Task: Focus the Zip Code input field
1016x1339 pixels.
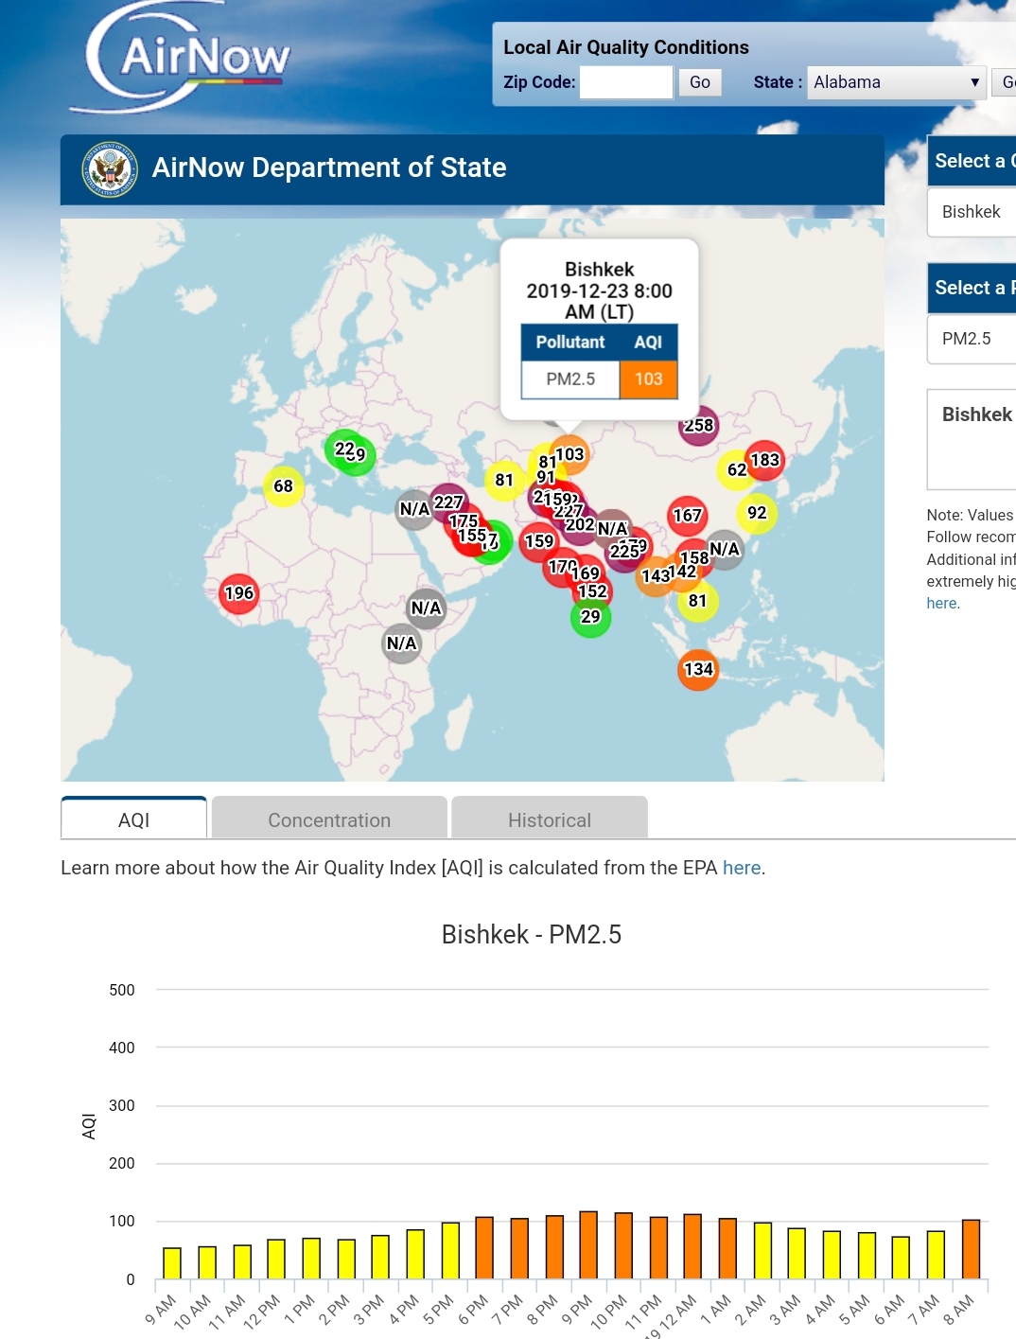Action: pyautogui.click(x=626, y=82)
